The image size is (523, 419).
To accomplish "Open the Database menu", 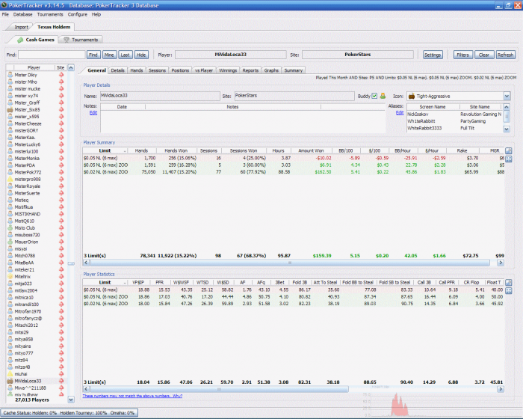I will [22, 14].
